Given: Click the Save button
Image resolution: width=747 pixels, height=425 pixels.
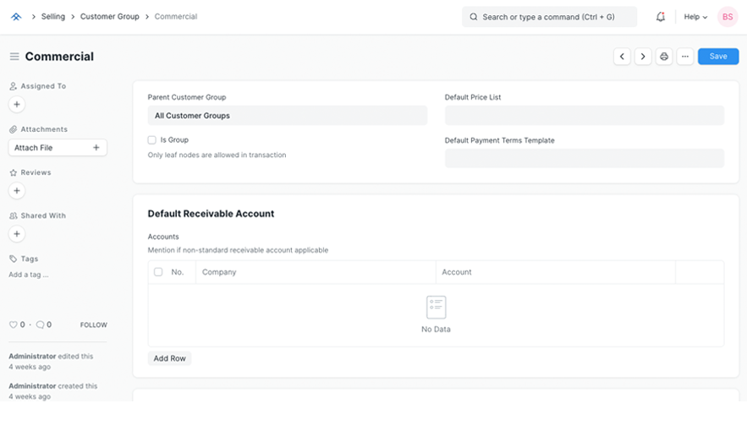Looking at the screenshot, I should tap(717, 57).
